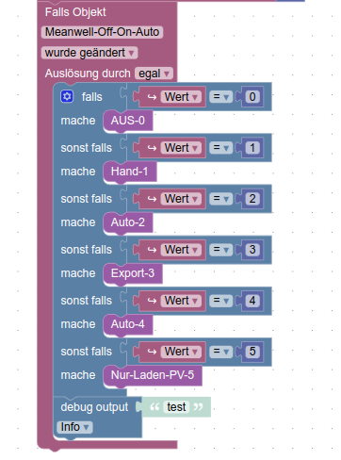The width and height of the screenshot is (341, 460).
Task: Click the arrow icon in the =4 Wert block
Action: coord(152,301)
